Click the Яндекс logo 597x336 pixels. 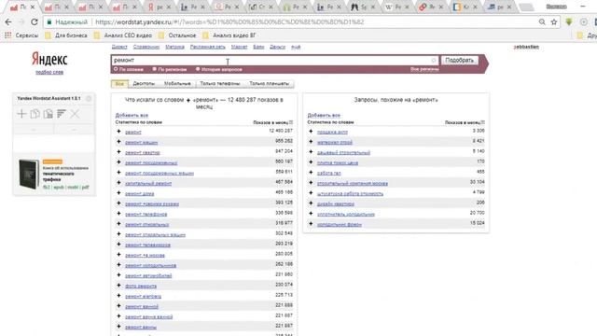(49, 59)
